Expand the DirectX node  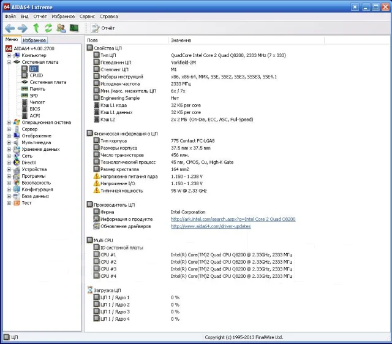(x=9, y=162)
